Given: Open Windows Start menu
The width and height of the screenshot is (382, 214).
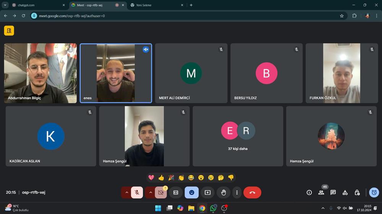Looking at the screenshot, I should pyautogui.click(x=158, y=208).
